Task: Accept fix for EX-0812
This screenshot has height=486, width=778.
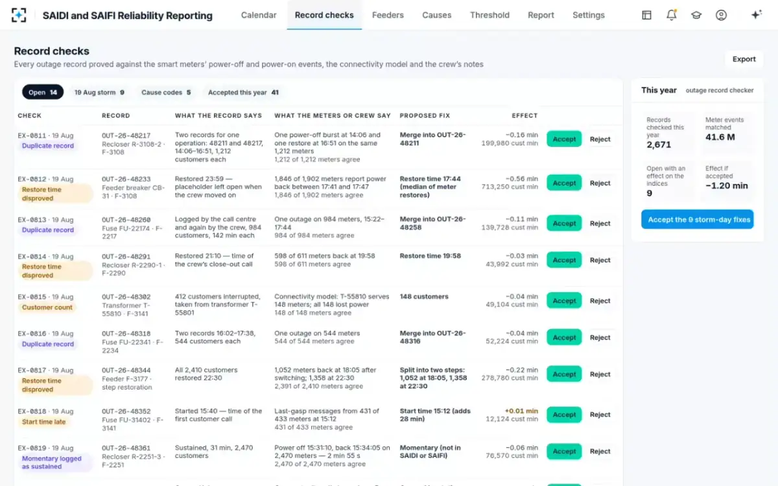Action: pos(564,183)
